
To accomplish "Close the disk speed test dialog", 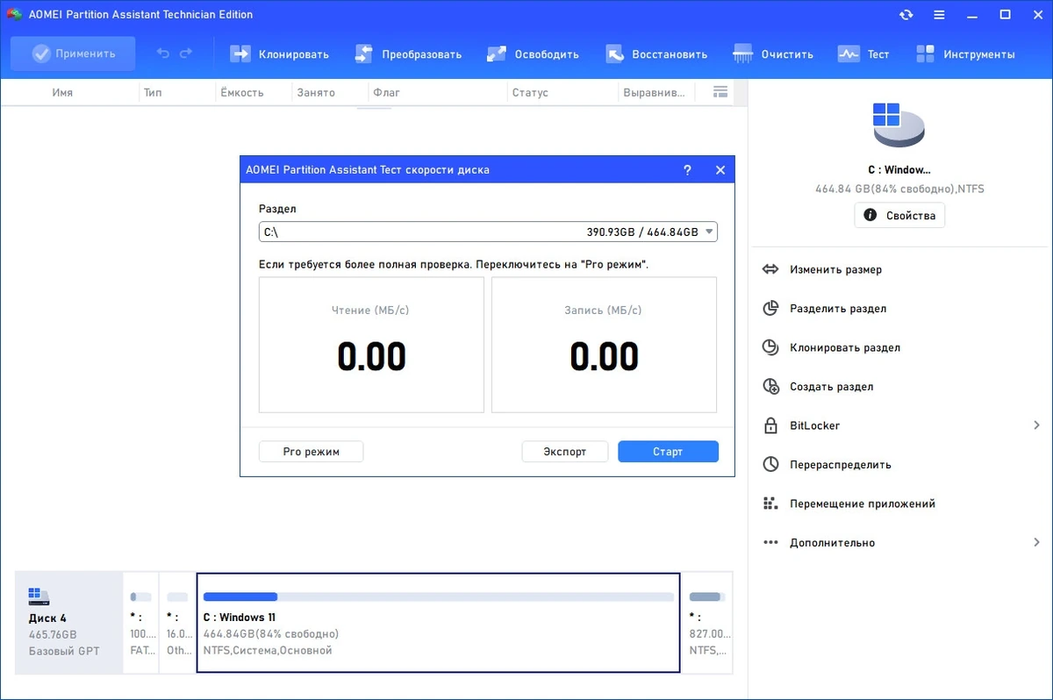I will (720, 170).
